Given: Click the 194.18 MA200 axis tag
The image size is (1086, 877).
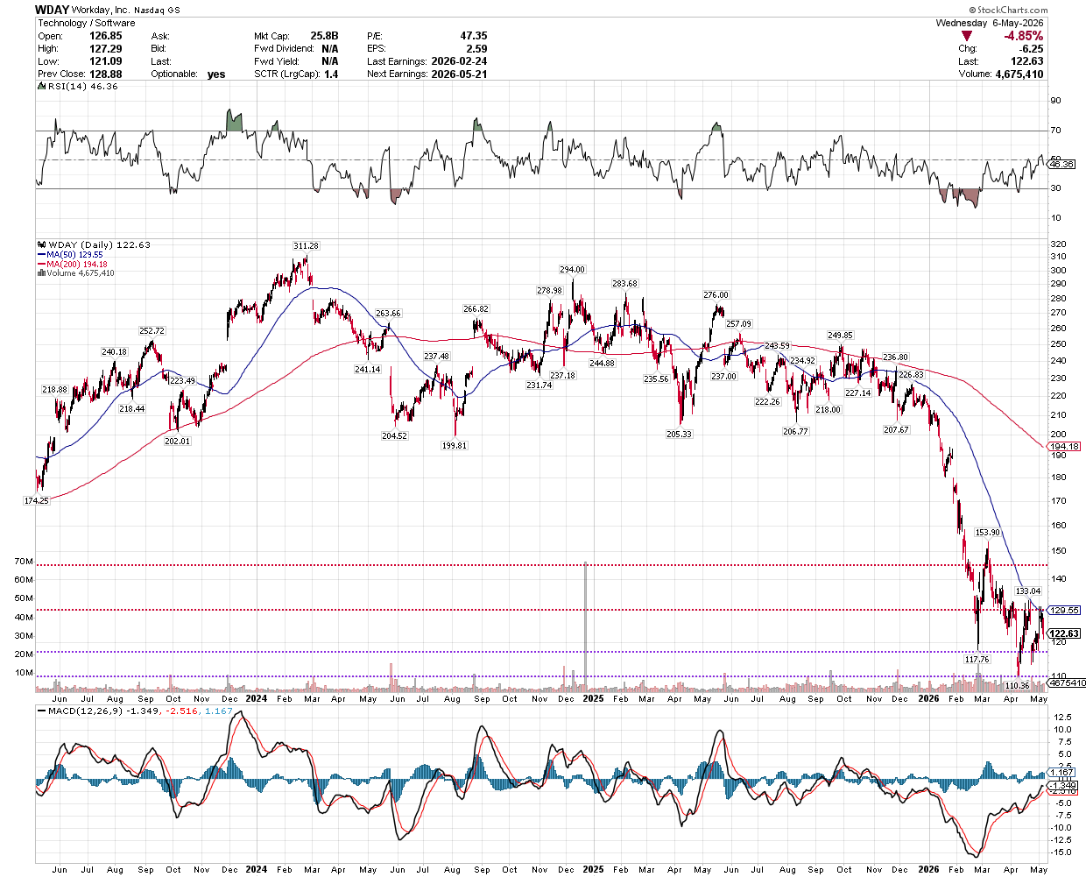Looking at the screenshot, I should [x=1064, y=447].
